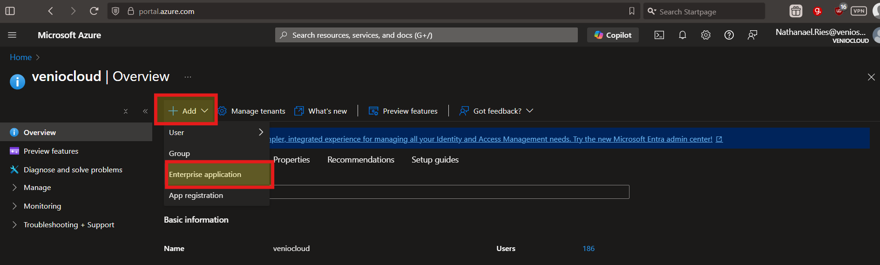
Task: Navigate to Home breadcrumb
Action: pos(20,57)
